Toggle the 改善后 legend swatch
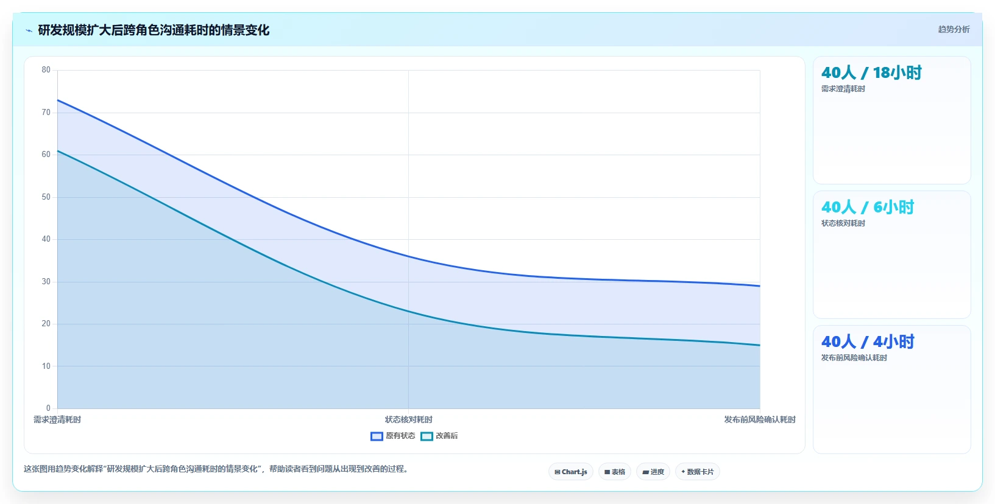The image size is (995, 504). click(427, 436)
